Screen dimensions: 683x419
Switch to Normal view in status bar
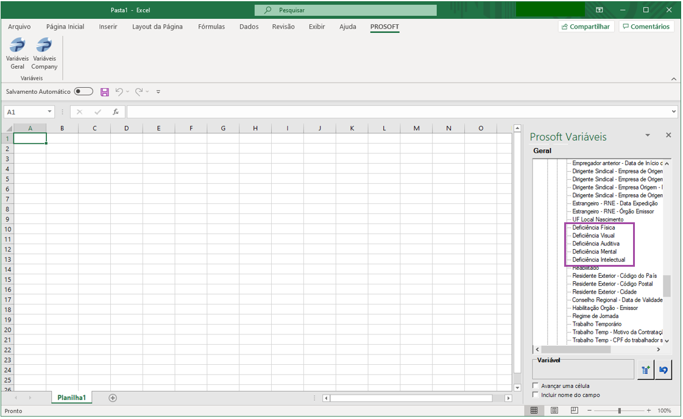pos(534,410)
